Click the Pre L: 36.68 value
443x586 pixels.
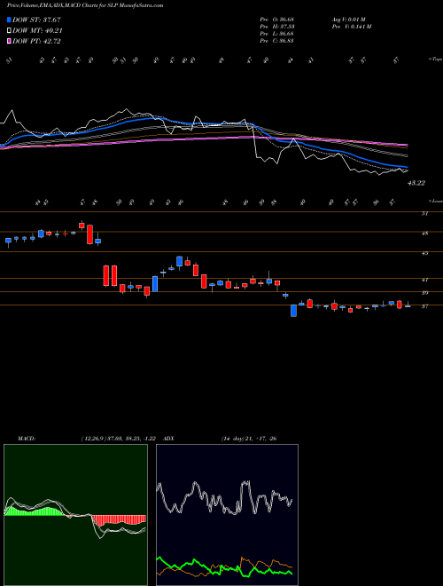pos(276,34)
